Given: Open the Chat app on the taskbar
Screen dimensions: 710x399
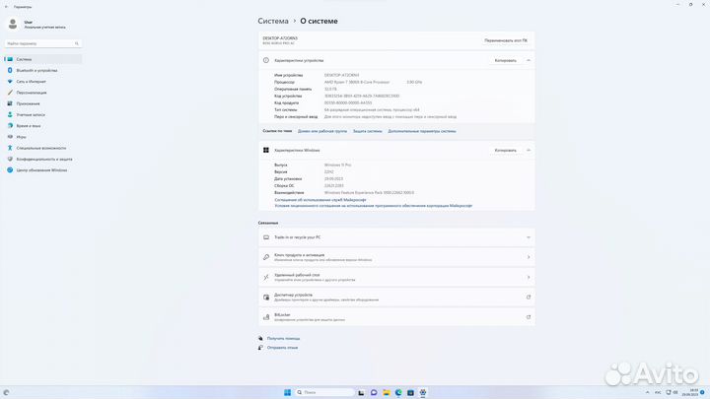Looking at the screenshot, I should pyautogui.click(x=374, y=393).
